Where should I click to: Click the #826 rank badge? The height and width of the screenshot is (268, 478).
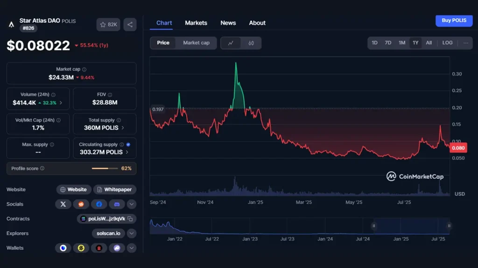(x=28, y=28)
